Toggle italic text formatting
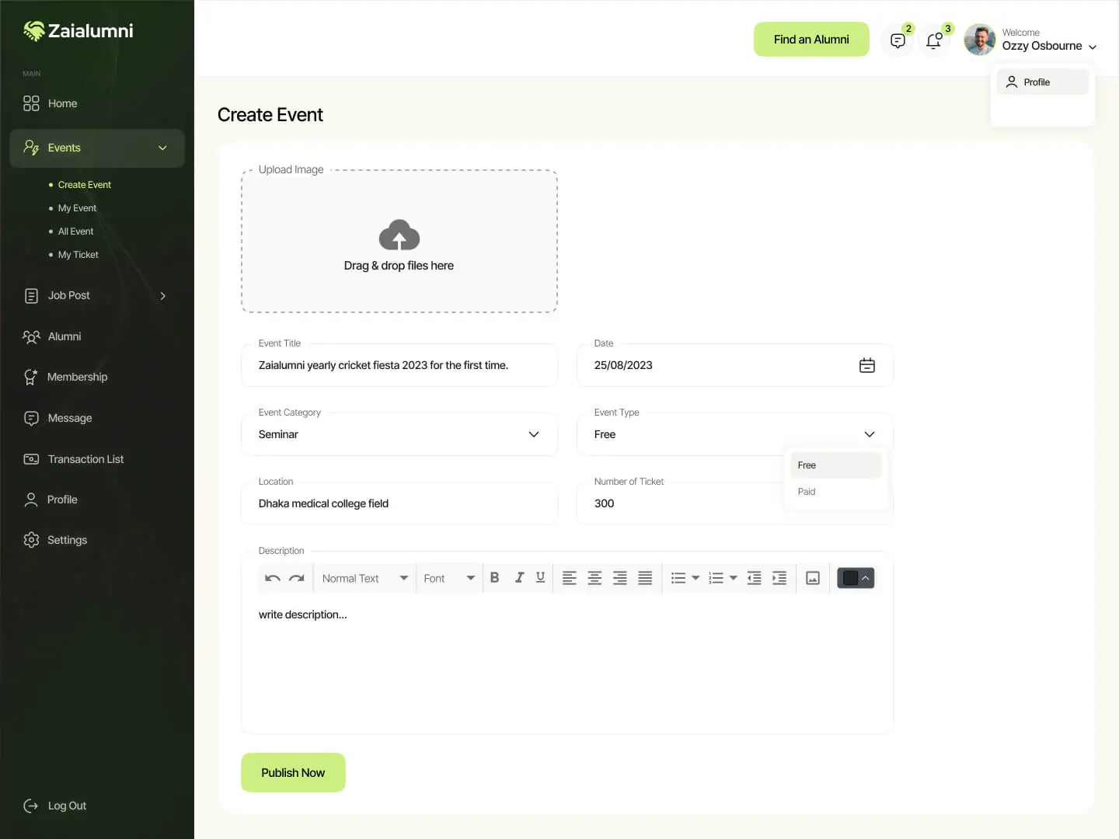 point(519,578)
